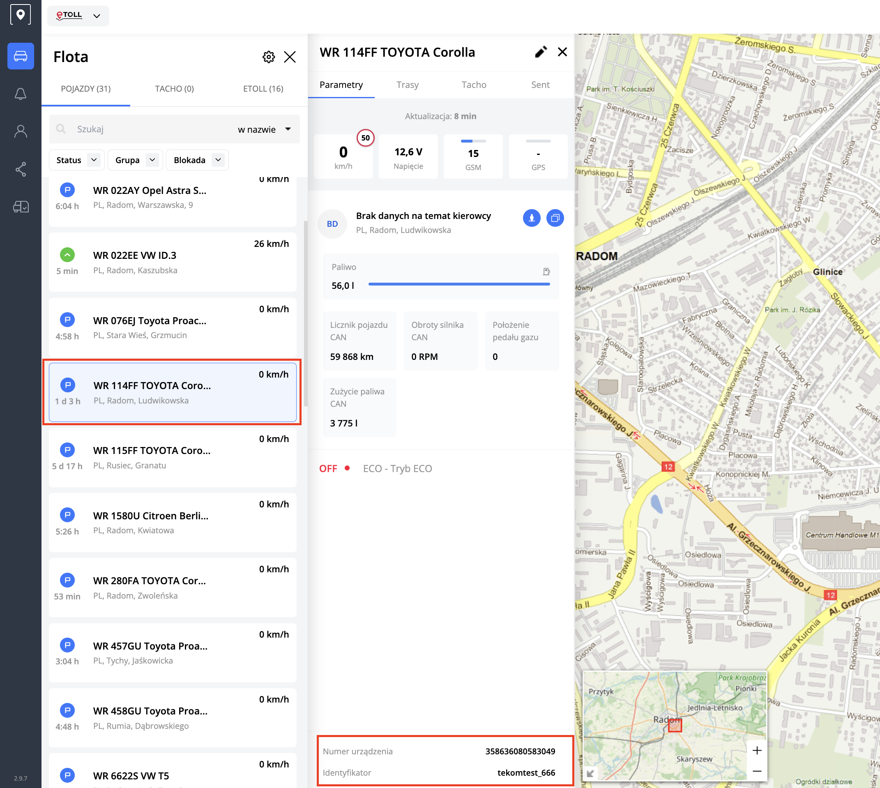Viewport: 880px width, 788px height.
Task: Click the GPS signal bar
Action: coord(538,141)
